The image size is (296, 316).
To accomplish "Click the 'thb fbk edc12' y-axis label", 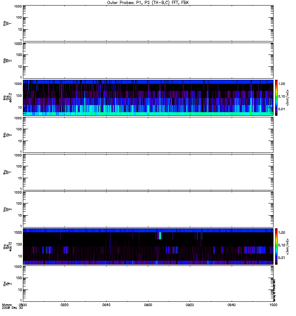I will [x=7, y=98].
